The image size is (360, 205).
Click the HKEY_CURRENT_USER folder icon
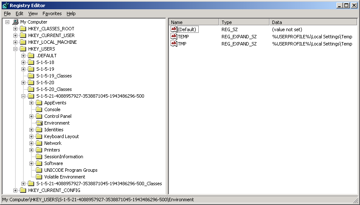[23, 35]
